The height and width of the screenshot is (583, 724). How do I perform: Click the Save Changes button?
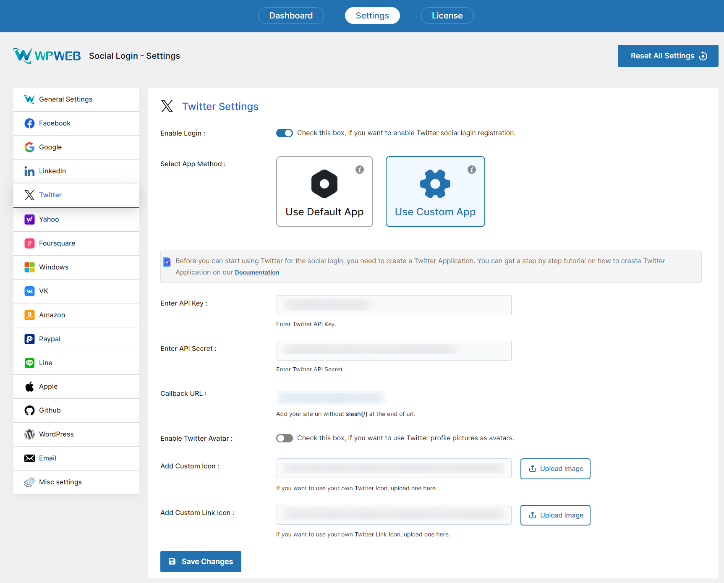pos(201,562)
